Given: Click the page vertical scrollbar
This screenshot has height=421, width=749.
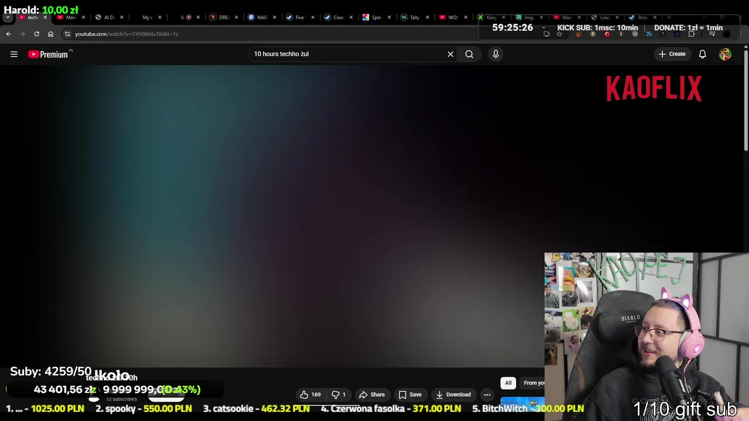Looking at the screenshot, I should pyautogui.click(x=745, y=99).
